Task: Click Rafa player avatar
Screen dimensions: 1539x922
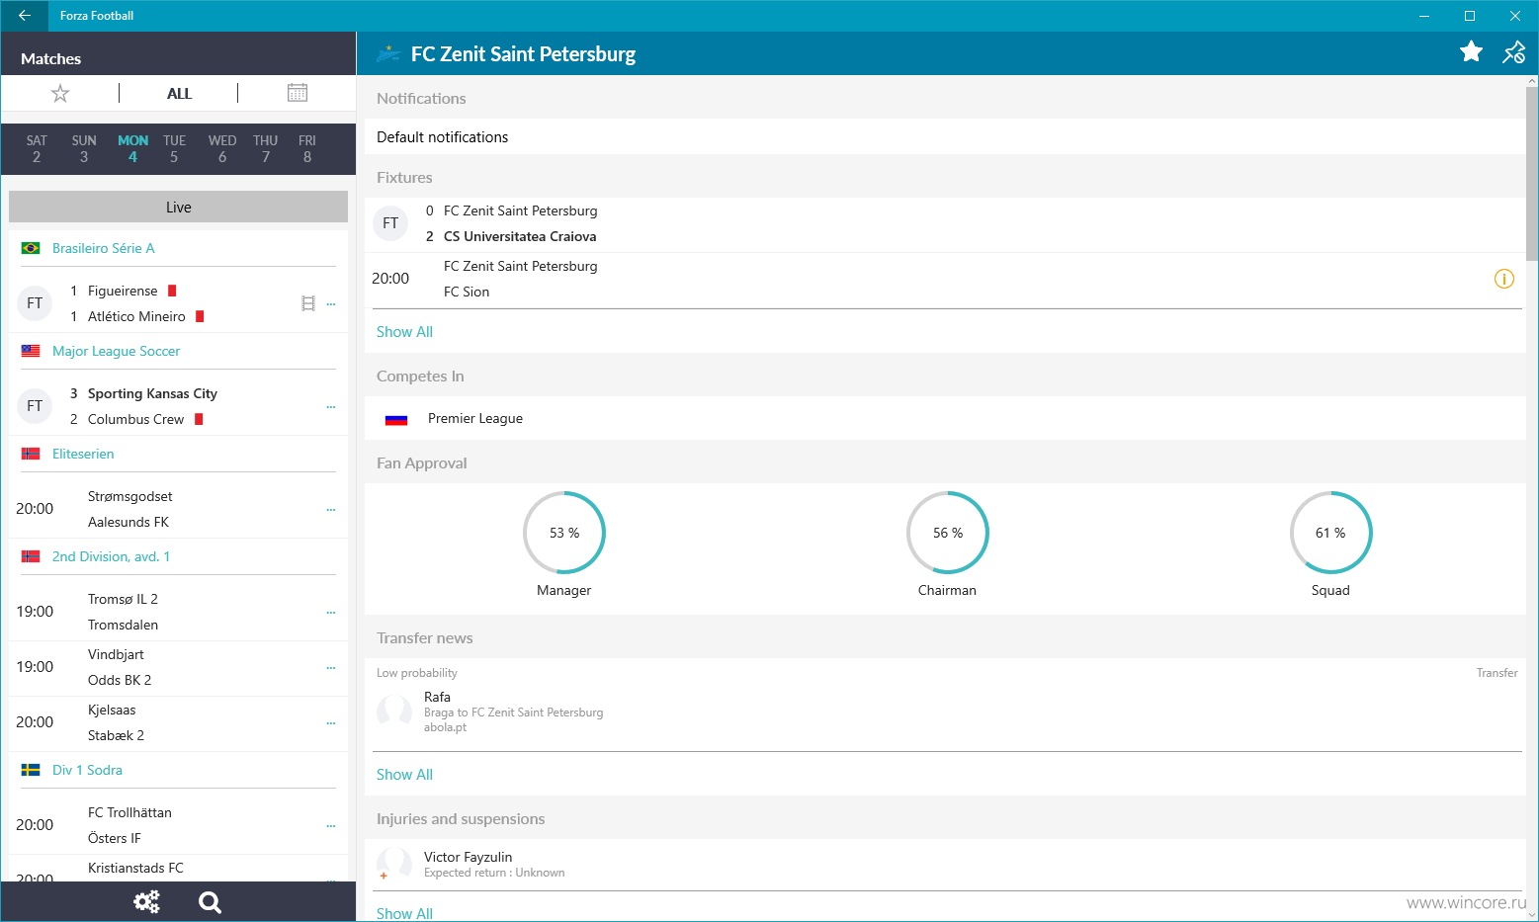Action: [394, 711]
